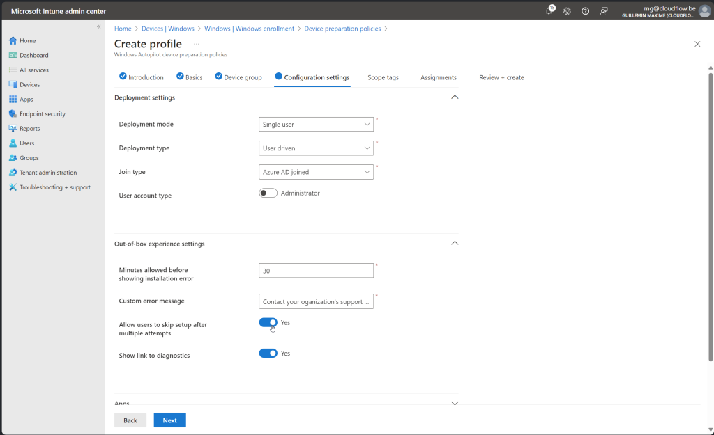714x435 pixels.
Task: Go to the Basics tab
Action: [x=190, y=77]
